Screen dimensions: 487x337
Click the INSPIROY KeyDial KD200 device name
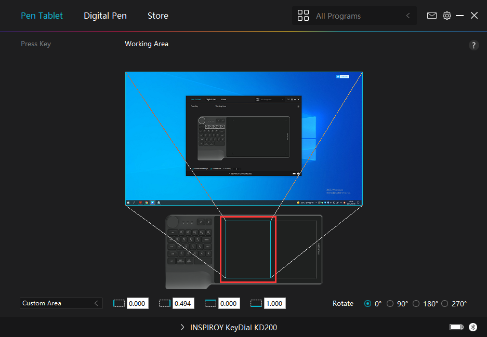233,327
